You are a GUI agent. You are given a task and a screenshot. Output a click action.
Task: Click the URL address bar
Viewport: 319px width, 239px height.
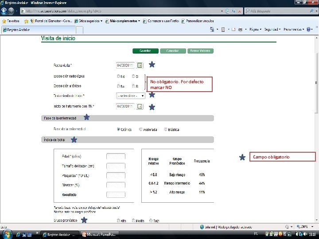pos(120,11)
